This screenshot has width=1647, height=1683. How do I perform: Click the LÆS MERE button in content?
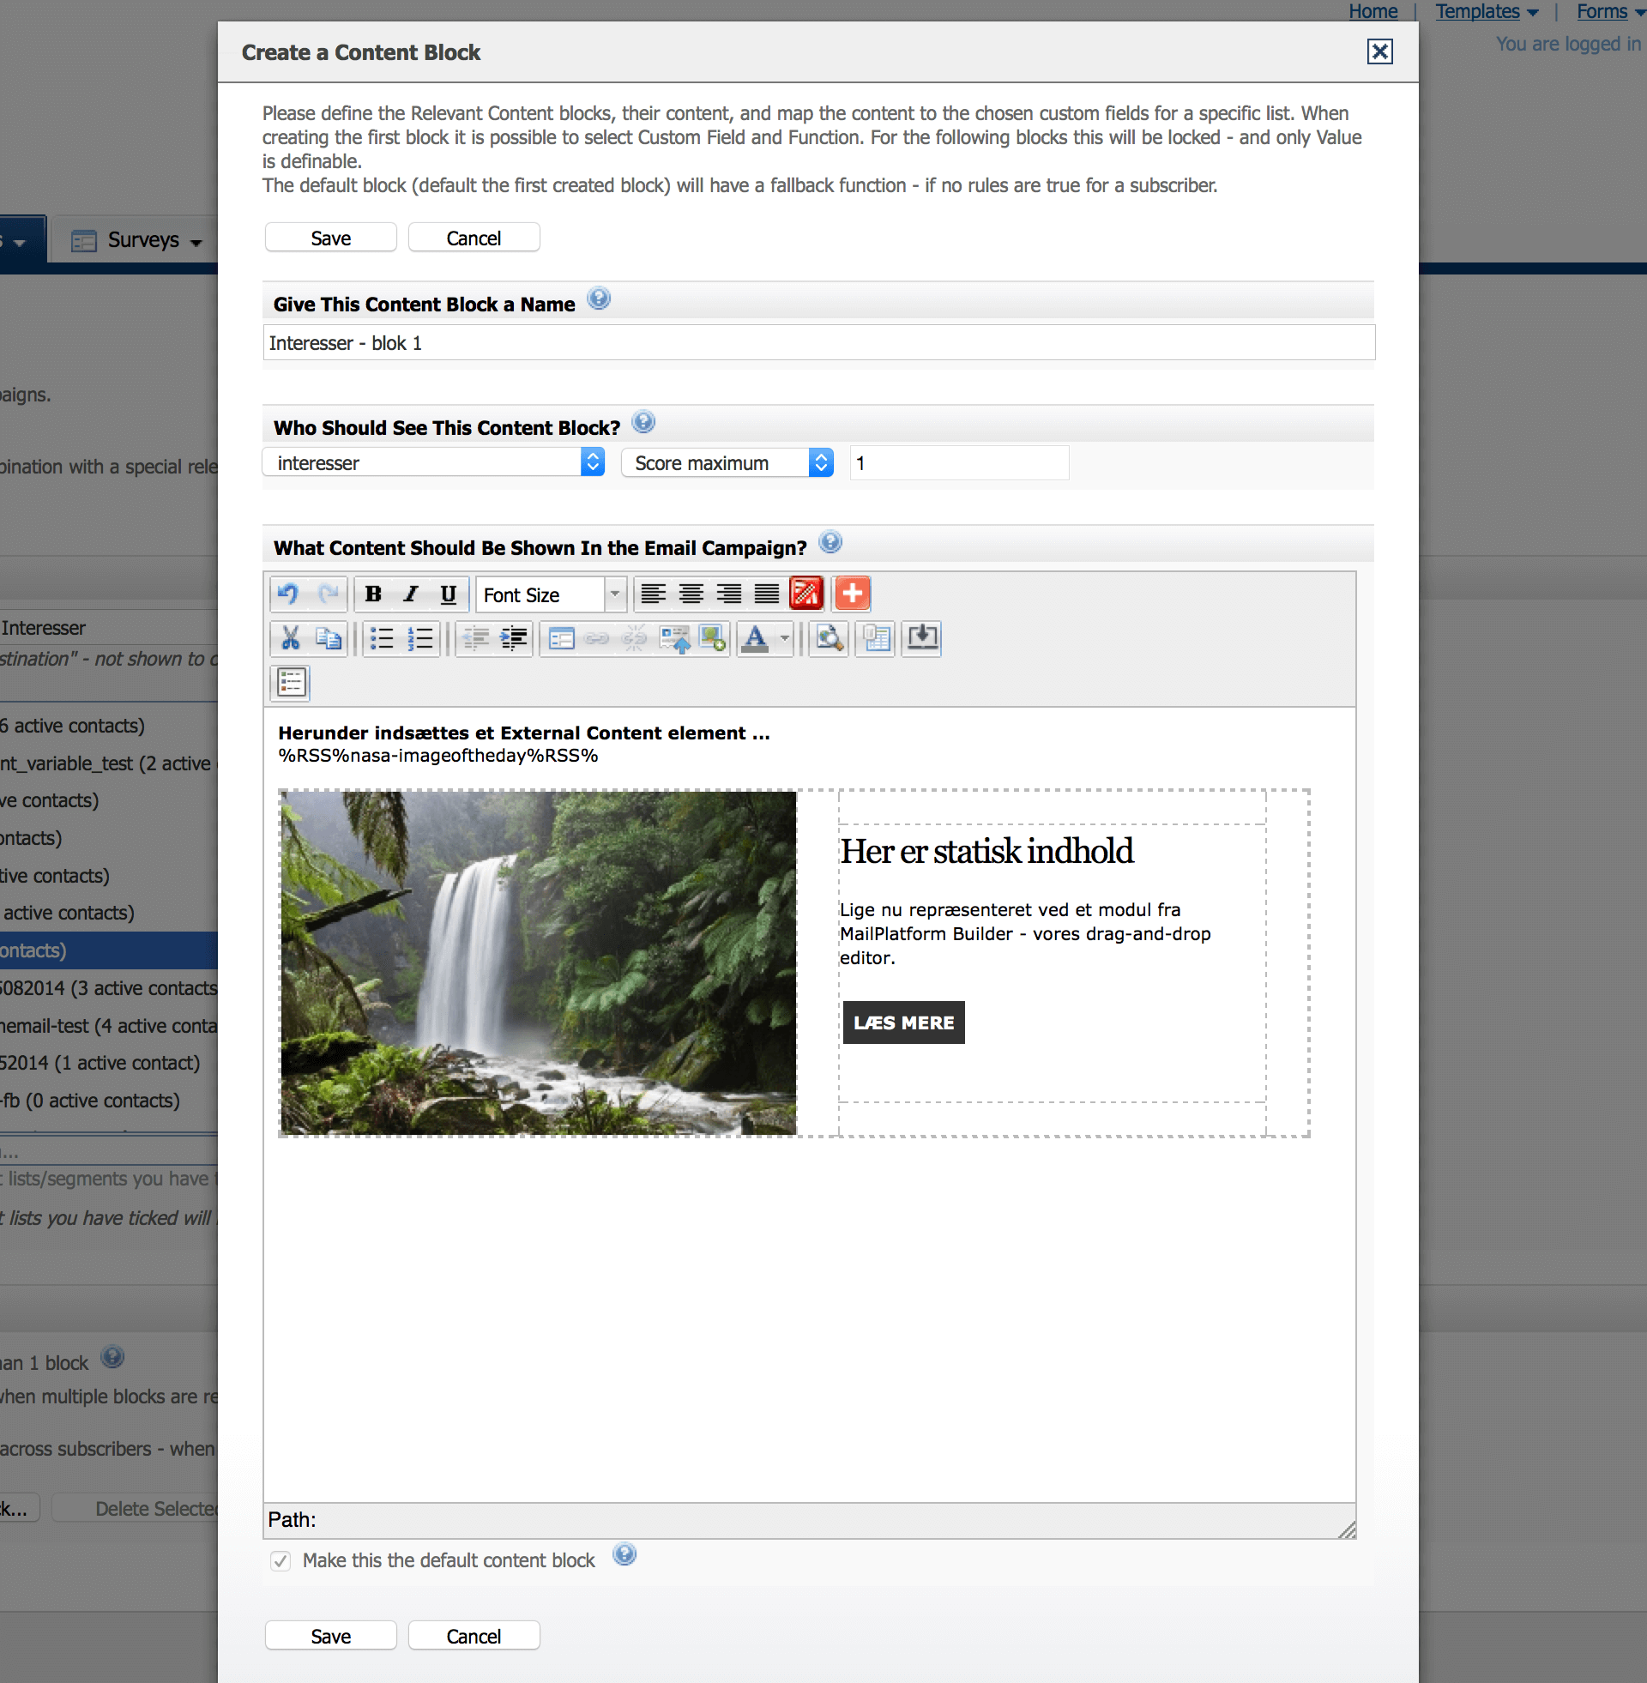904,1022
